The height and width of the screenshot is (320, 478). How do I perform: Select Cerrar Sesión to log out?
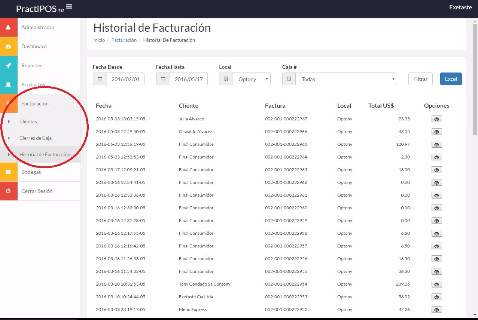tap(40, 191)
